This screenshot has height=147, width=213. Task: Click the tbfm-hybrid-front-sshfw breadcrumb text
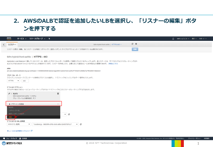pos(102,44)
